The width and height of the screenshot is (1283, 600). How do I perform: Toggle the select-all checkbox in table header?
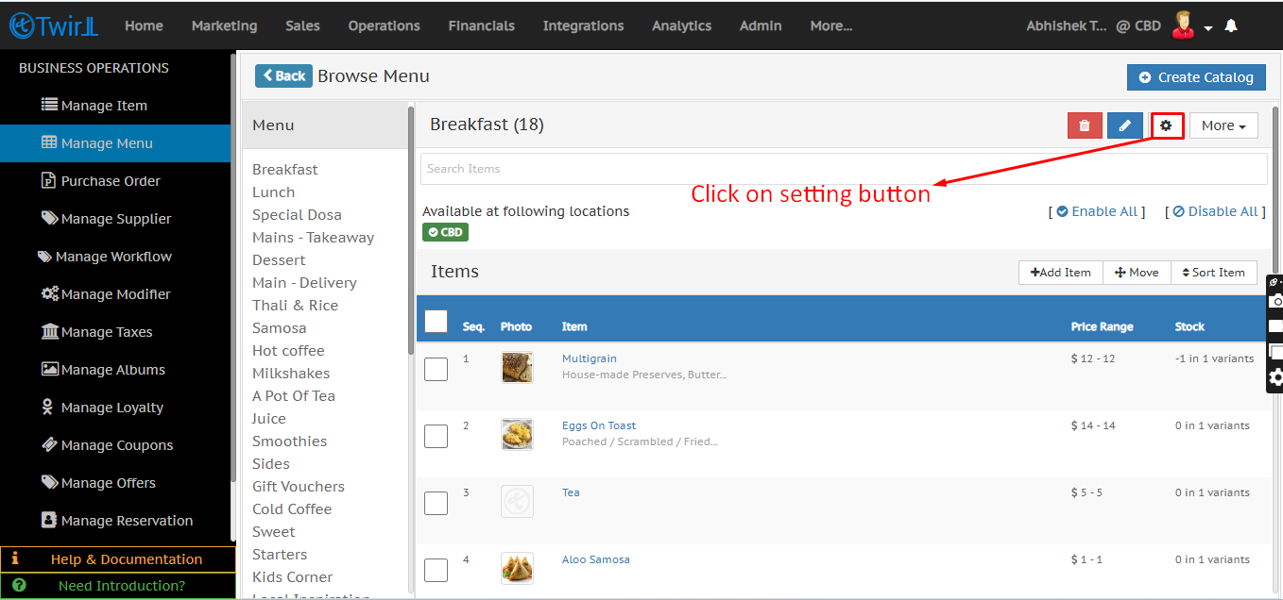click(x=436, y=322)
